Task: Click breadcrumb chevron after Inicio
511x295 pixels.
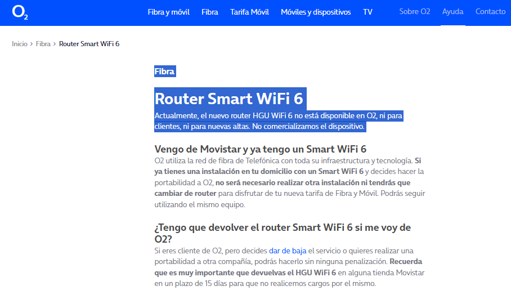Action: click(32, 44)
